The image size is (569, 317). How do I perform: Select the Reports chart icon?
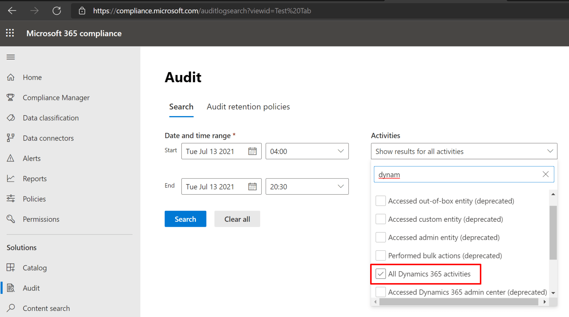11,178
